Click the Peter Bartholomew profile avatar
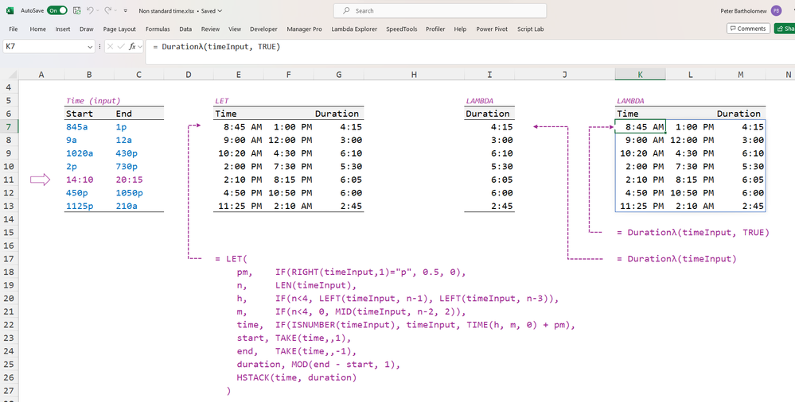This screenshot has width=795, height=402. pyautogui.click(x=776, y=10)
